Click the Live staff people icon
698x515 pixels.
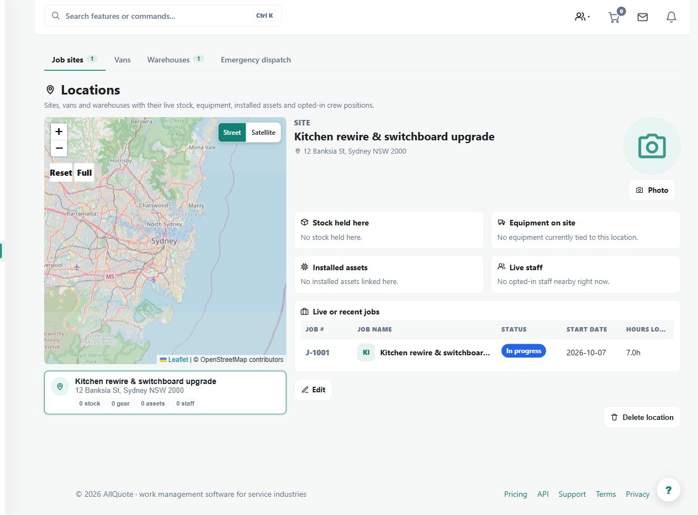501,266
